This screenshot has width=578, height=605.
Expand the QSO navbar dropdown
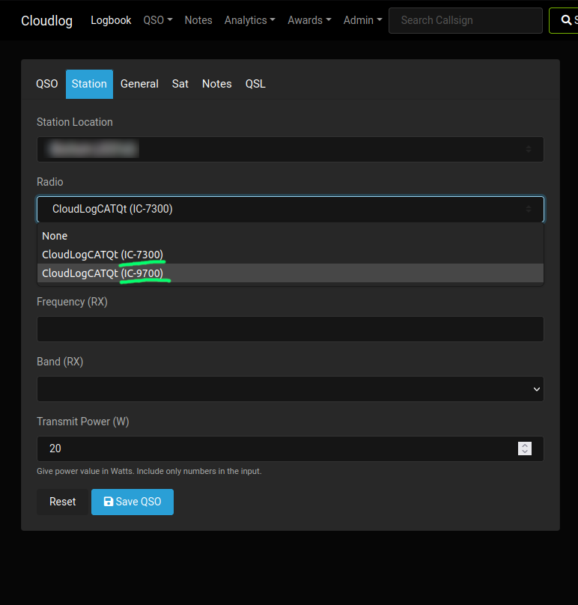(x=158, y=20)
